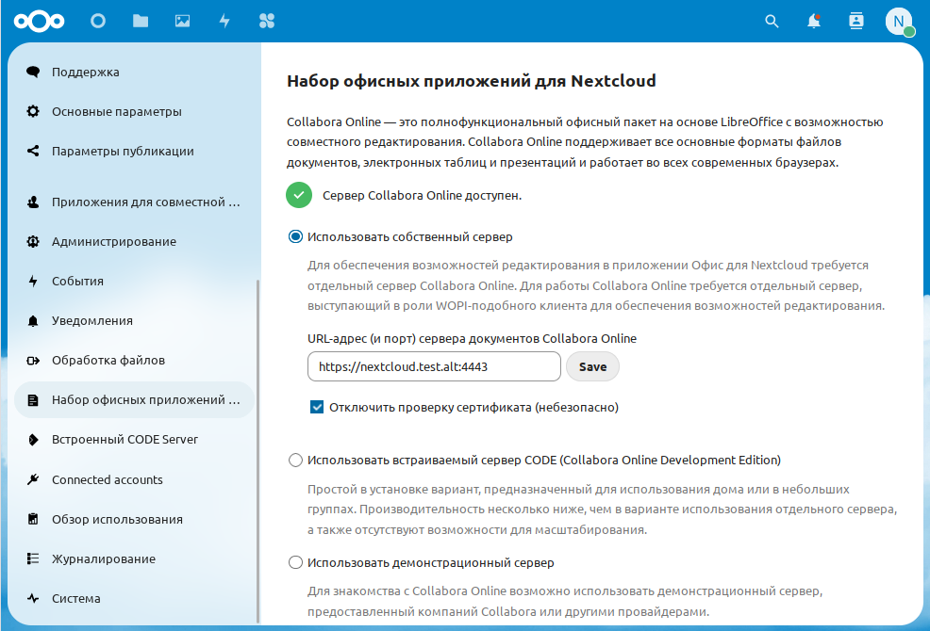
Task: Click the Параметры публикации share icon
Action: (x=33, y=151)
